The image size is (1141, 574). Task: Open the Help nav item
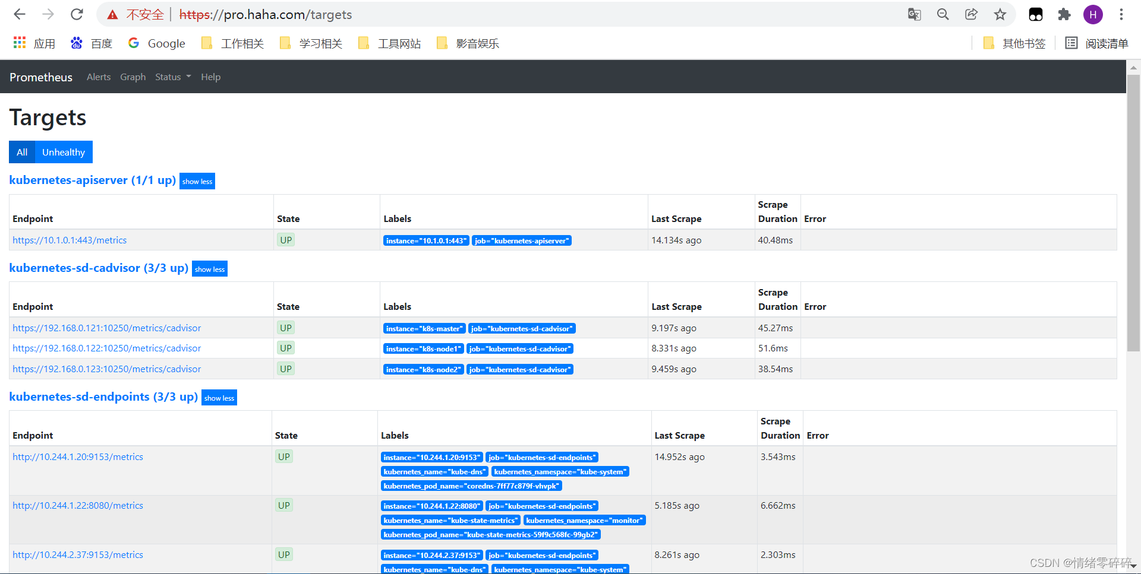coord(210,77)
